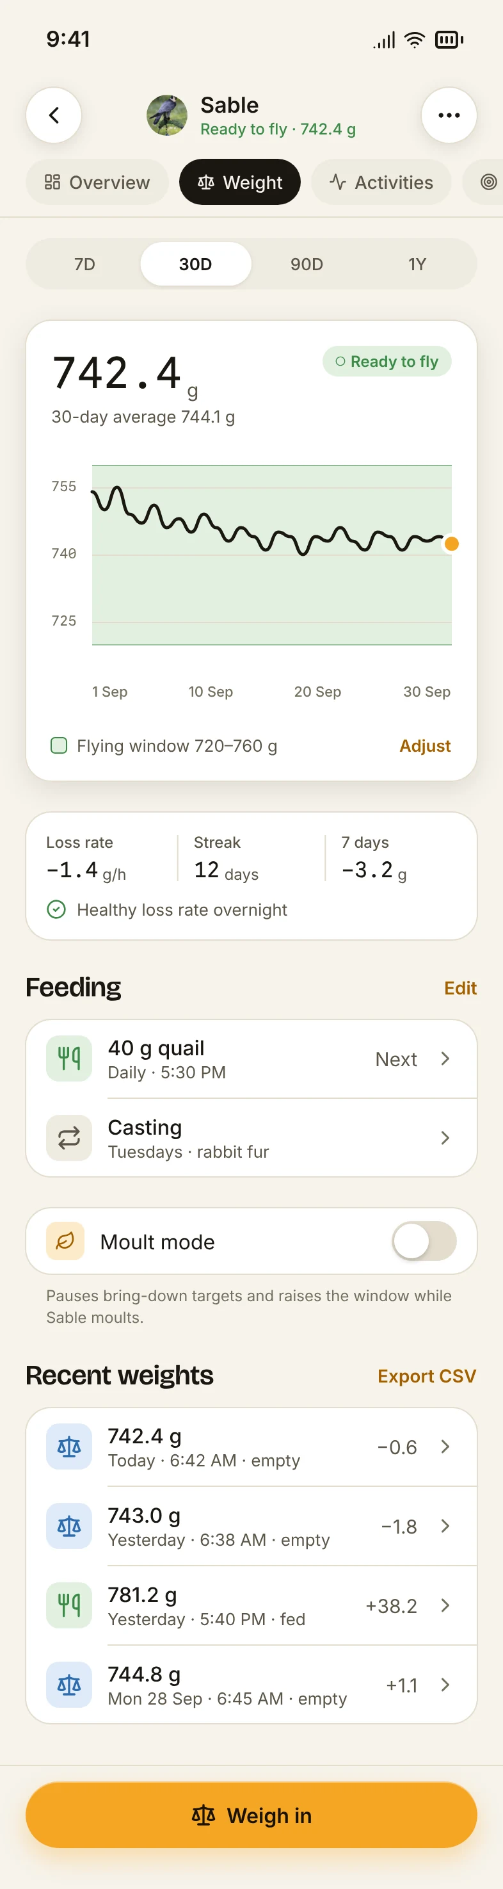Tap the casting repeat-arrows icon

[69, 1137]
